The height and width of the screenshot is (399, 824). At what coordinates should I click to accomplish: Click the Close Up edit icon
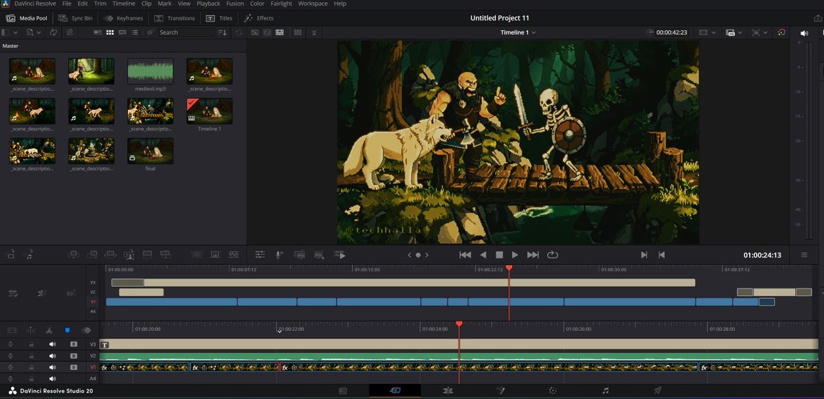pyautogui.click(x=128, y=254)
